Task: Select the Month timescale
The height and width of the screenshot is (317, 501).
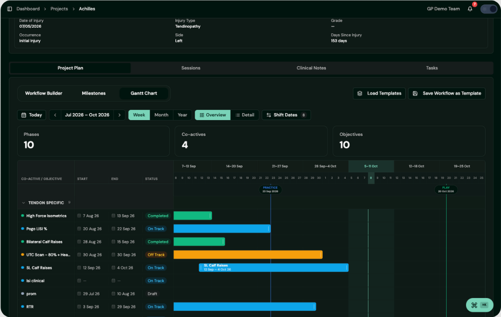Action: click(161, 115)
